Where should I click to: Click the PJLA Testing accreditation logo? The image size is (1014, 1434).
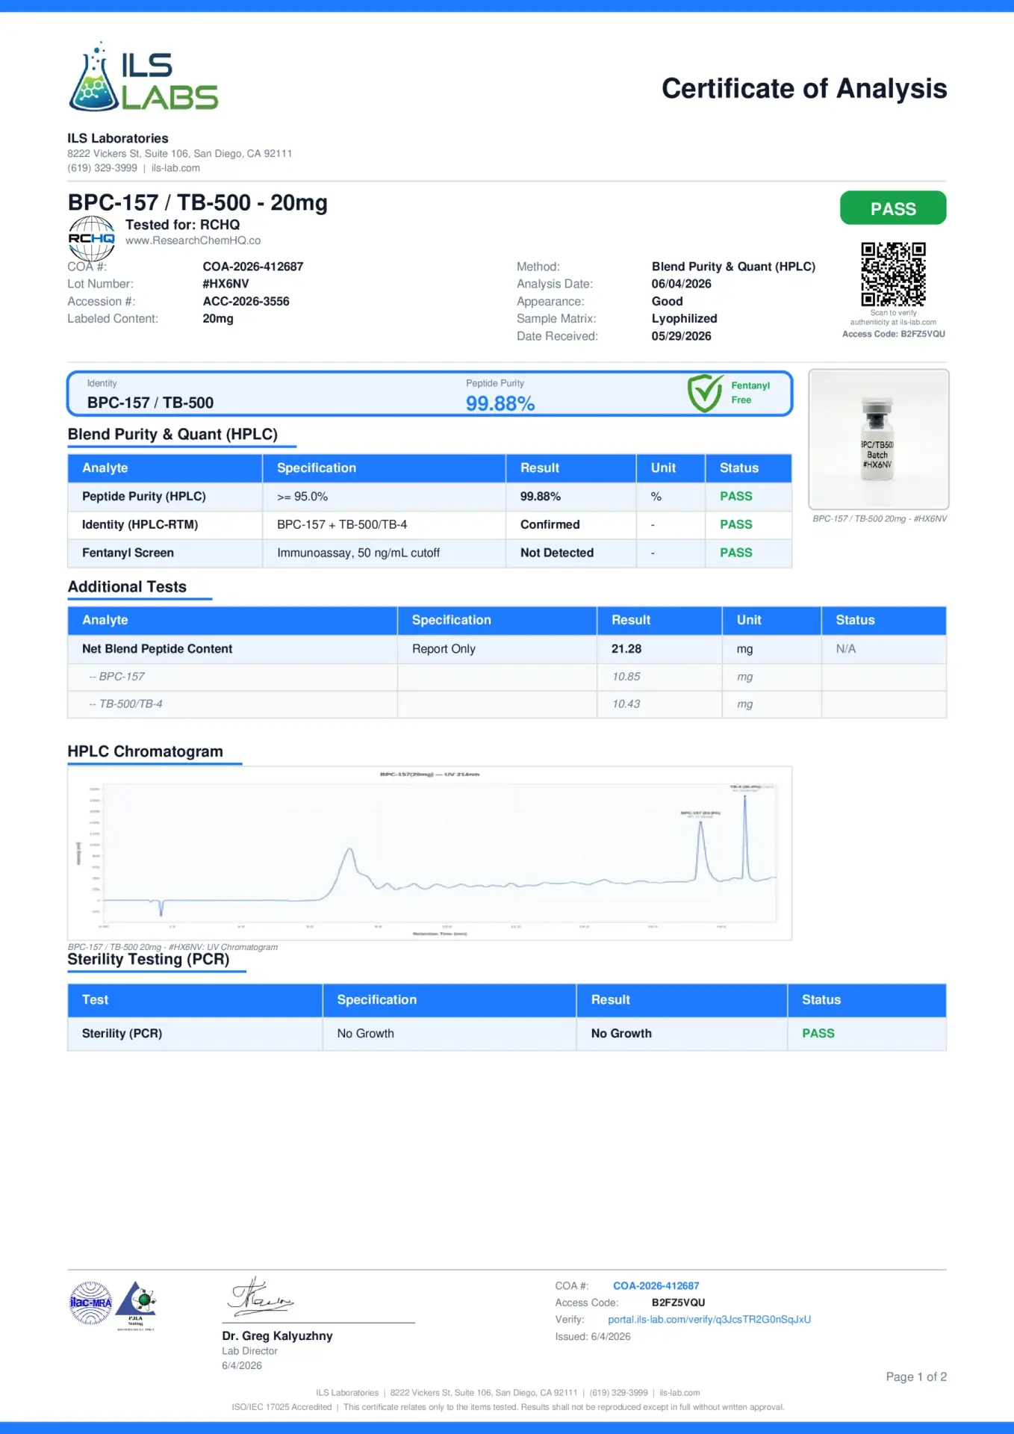137,1305
